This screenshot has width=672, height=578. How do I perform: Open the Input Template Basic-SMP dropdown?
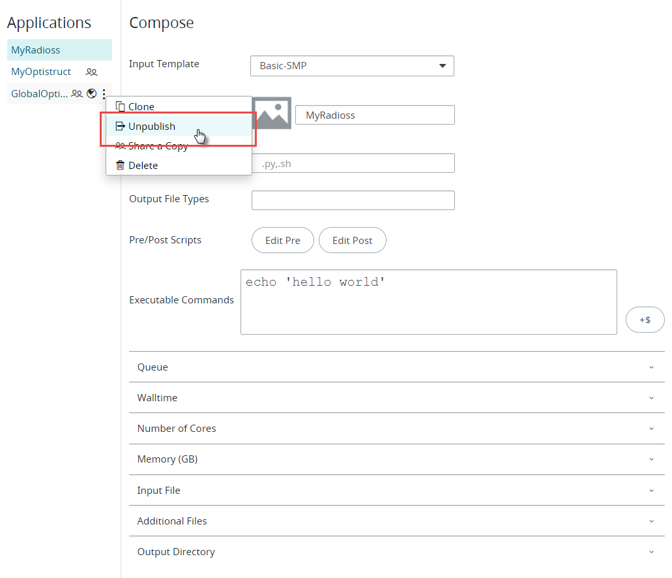pos(352,66)
